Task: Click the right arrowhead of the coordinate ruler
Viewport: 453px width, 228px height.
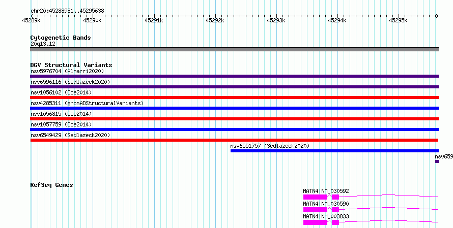Action: (437, 16)
